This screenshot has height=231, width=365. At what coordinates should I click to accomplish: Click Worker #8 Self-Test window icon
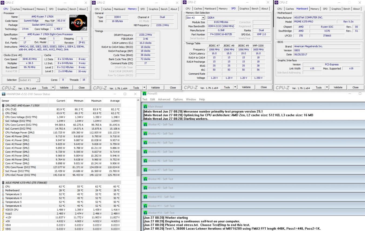coord(145,179)
